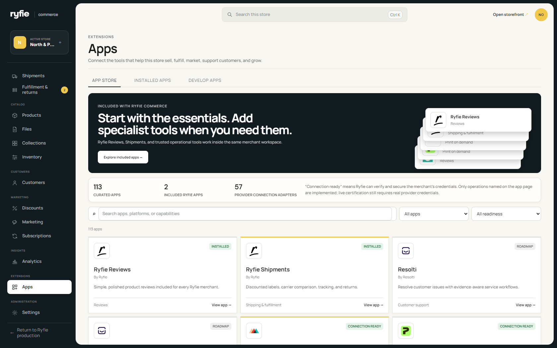Click the Analytics chart icon
The height and width of the screenshot is (348, 557).
(x=15, y=261)
